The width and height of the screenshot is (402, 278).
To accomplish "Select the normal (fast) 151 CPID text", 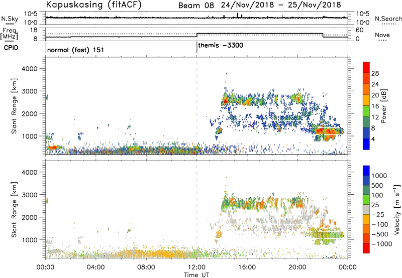I will (76, 50).
